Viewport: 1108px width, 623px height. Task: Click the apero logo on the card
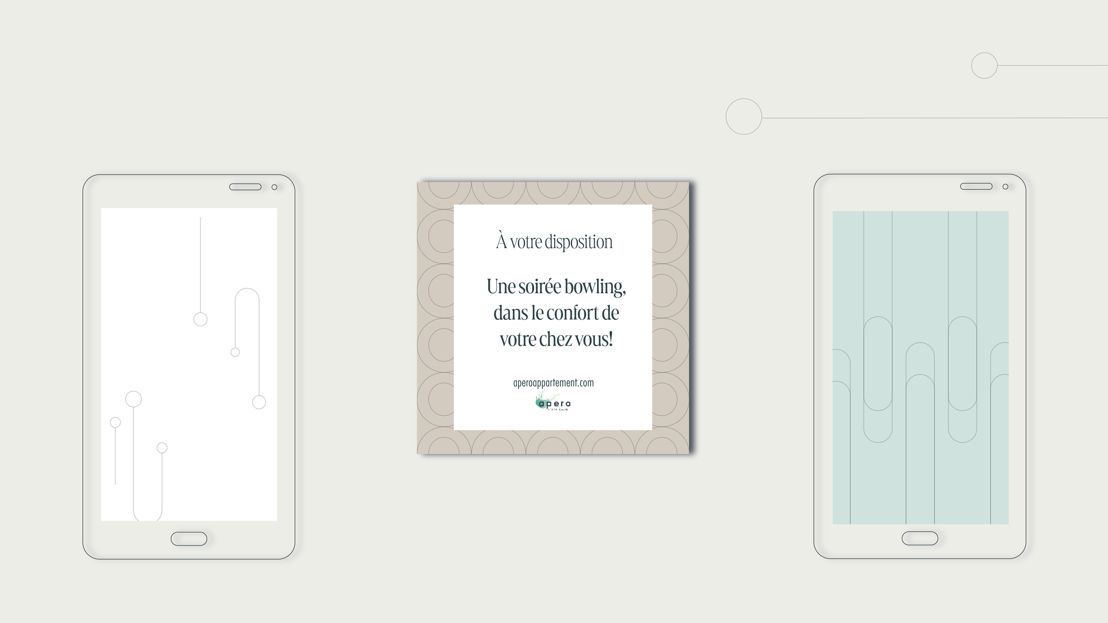tap(553, 402)
